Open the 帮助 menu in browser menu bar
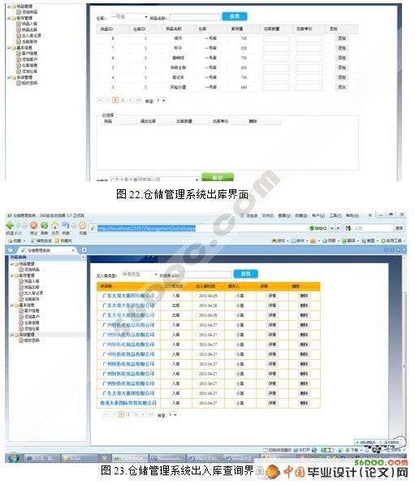 (x=352, y=215)
